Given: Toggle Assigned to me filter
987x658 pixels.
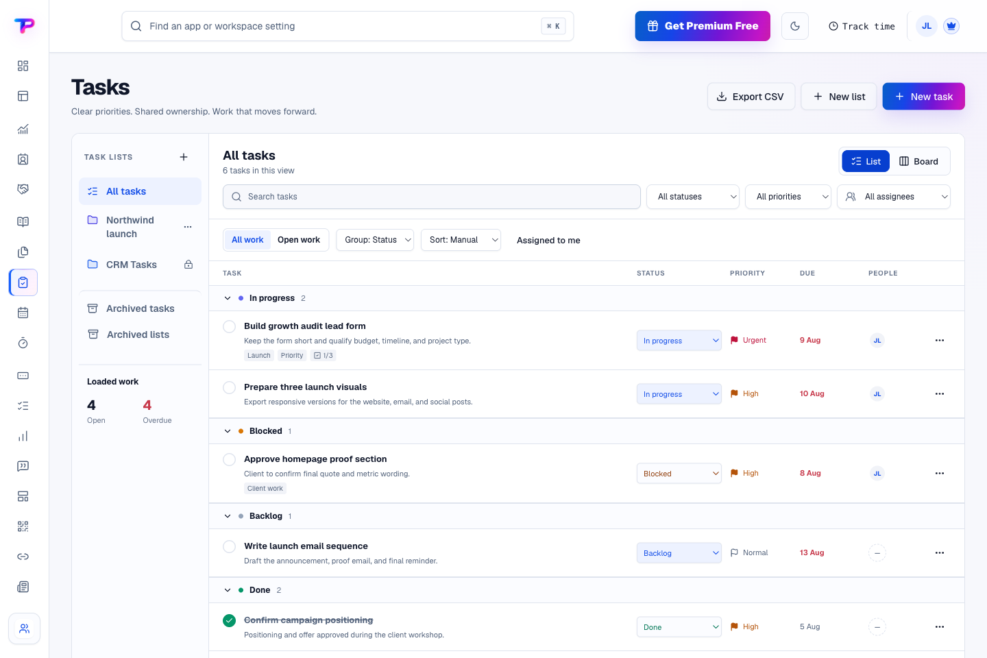Looking at the screenshot, I should pyautogui.click(x=548, y=240).
